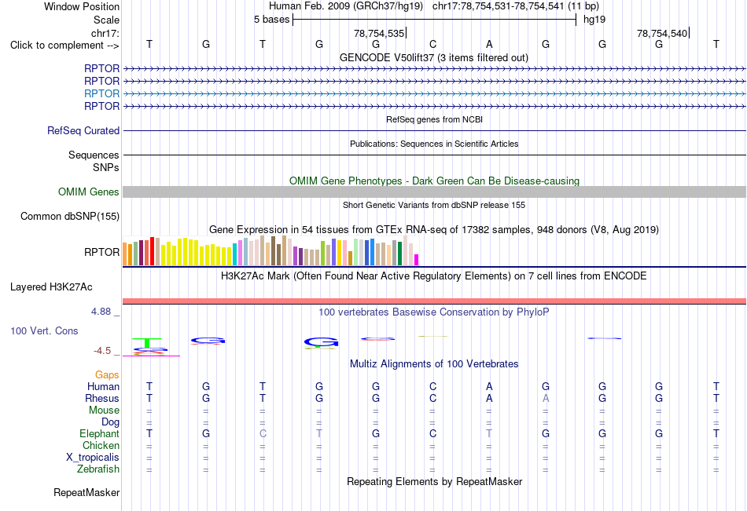Click base A in the chr17 base row
747x511 pixels.
coord(489,44)
